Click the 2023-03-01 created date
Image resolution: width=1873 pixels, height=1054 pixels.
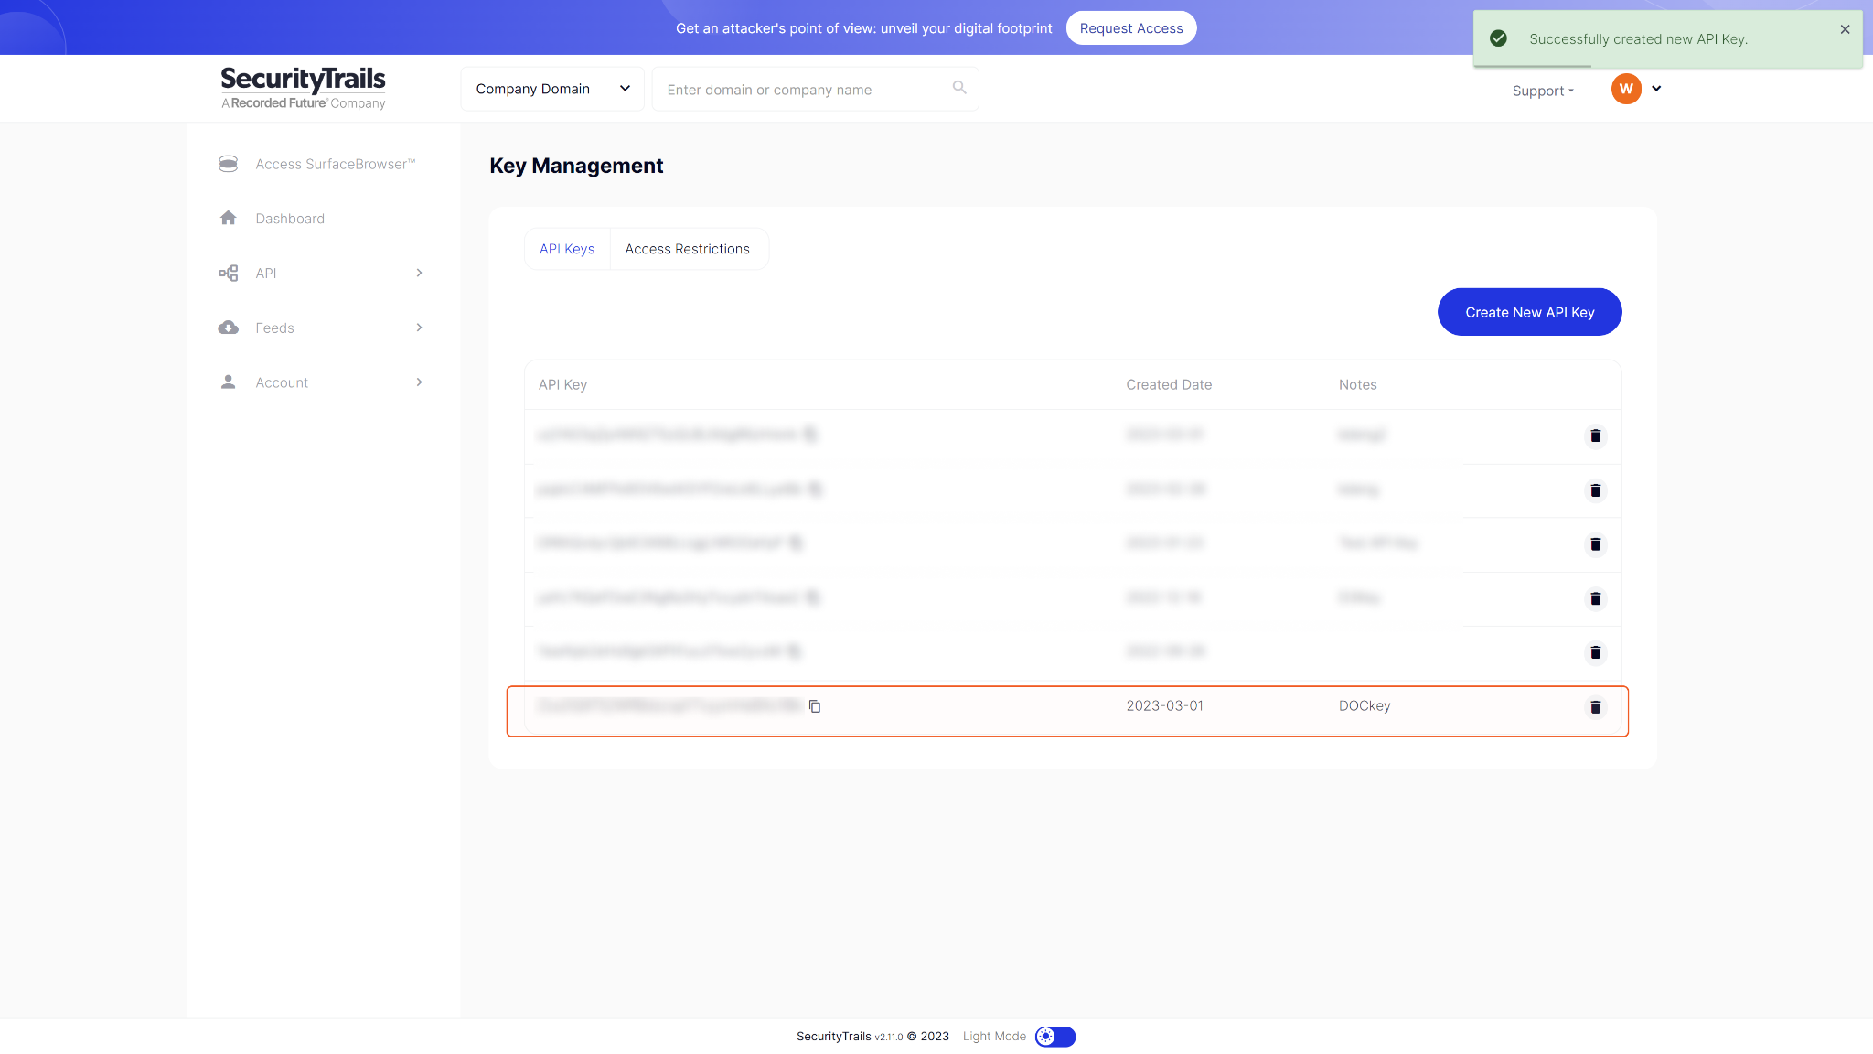click(x=1164, y=705)
